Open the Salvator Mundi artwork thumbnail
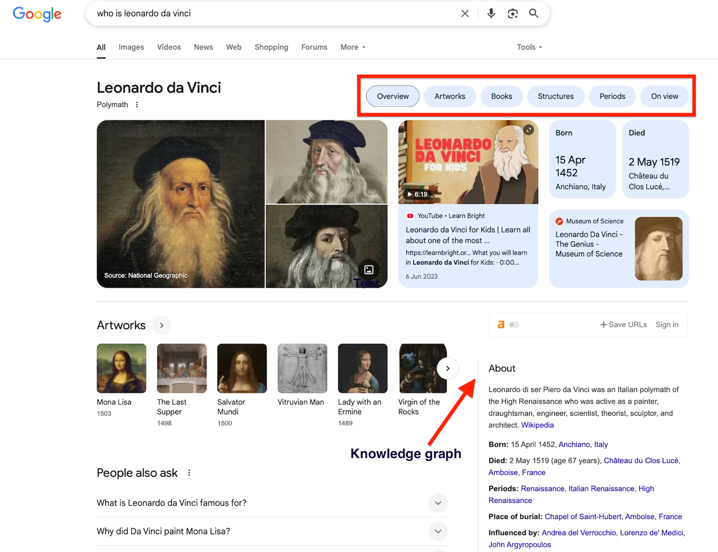This screenshot has height=552, width=718. 242,368
